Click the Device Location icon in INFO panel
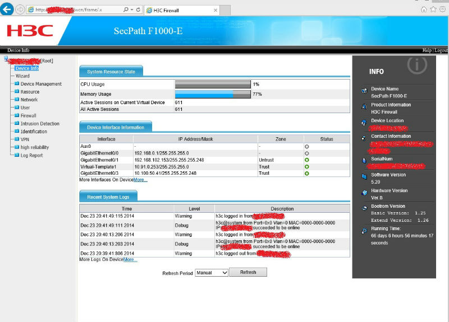Image resolution: width=449 pixels, height=322 pixels. pyautogui.click(x=364, y=123)
